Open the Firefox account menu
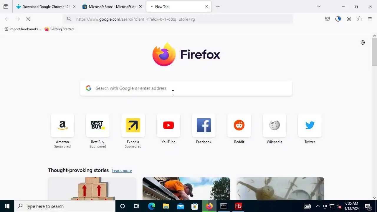The height and width of the screenshot is (212, 377). pyautogui.click(x=349, y=19)
